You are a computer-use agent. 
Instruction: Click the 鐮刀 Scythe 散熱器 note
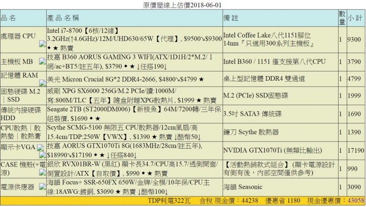(251, 132)
